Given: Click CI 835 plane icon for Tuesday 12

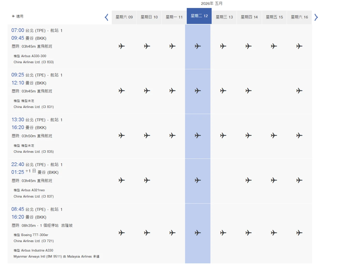Looking at the screenshot, I should coord(198,136).
